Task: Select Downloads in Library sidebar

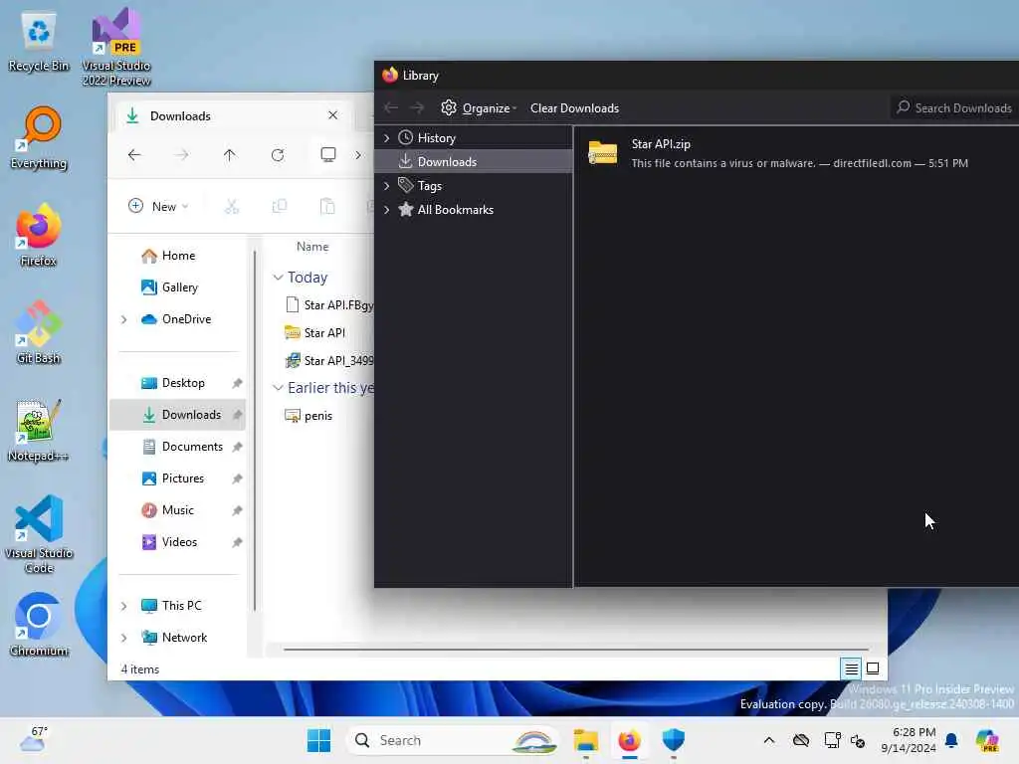Action: click(474, 162)
